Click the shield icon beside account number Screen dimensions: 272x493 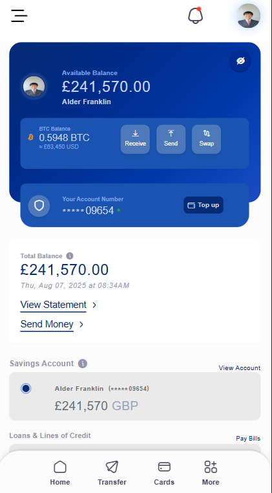click(x=39, y=206)
